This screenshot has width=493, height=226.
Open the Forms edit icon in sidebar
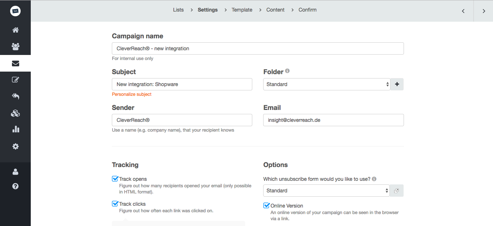coord(15,80)
